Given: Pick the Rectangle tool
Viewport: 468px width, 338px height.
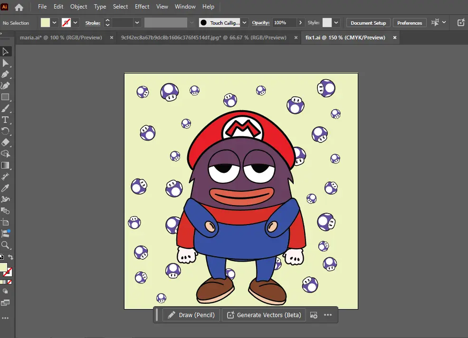Looking at the screenshot, I should click(5, 97).
